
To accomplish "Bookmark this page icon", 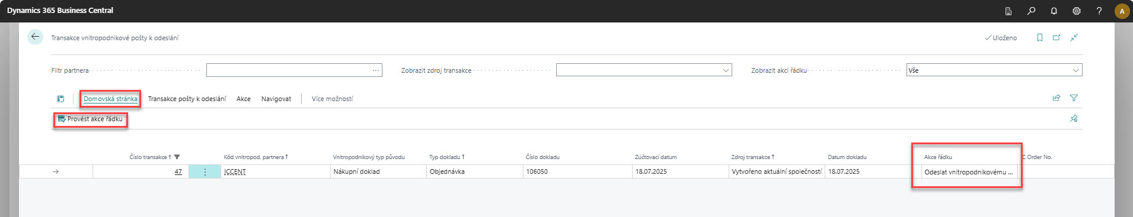I will pyautogui.click(x=1039, y=37).
